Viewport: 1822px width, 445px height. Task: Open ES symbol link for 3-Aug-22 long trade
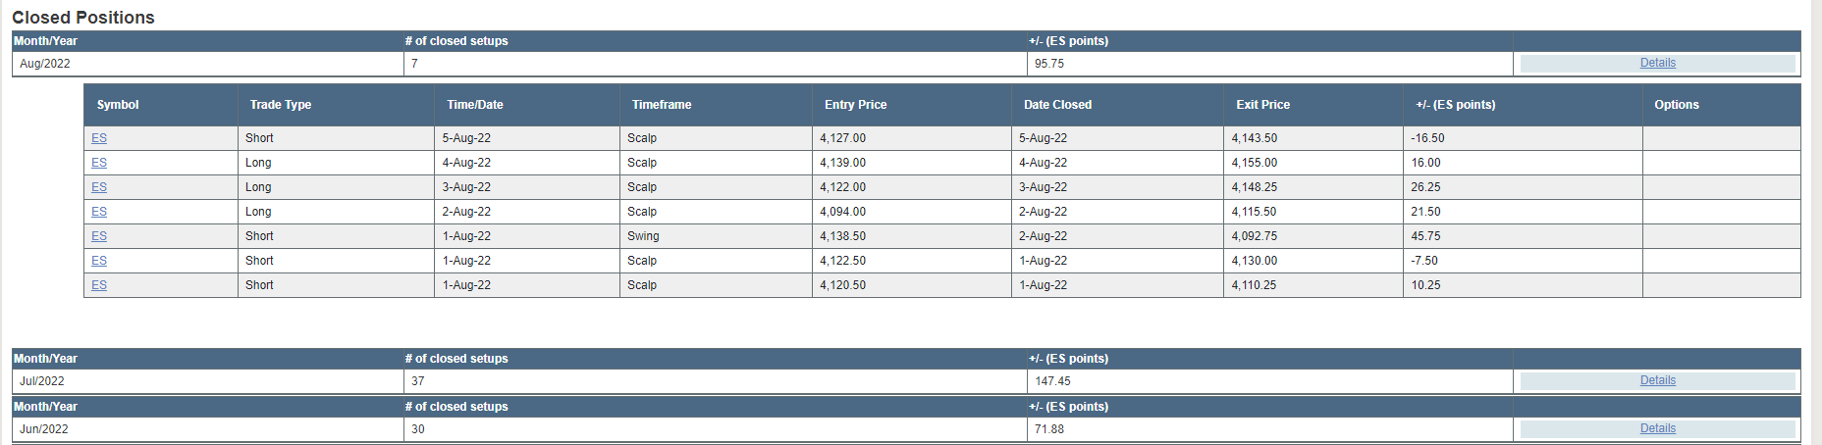(99, 187)
